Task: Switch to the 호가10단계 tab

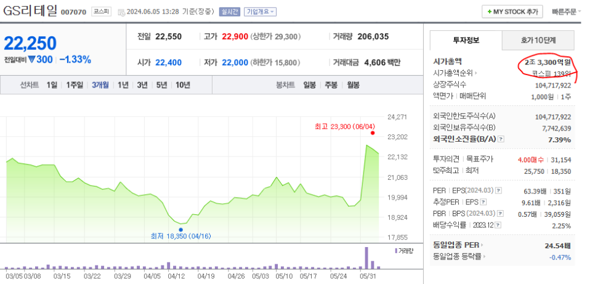Action: pos(538,40)
